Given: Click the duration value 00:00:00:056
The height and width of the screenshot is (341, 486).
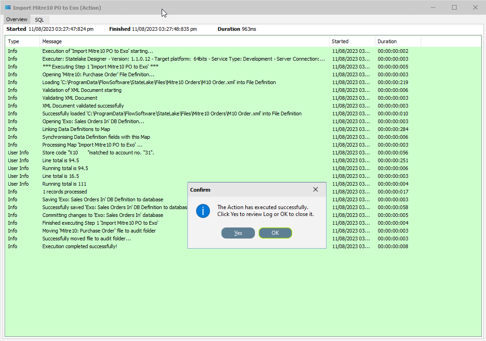Looking at the screenshot, I should (x=393, y=153).
